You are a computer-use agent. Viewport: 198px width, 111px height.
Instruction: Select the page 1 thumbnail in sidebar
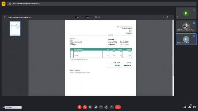[x=15, y=29]
